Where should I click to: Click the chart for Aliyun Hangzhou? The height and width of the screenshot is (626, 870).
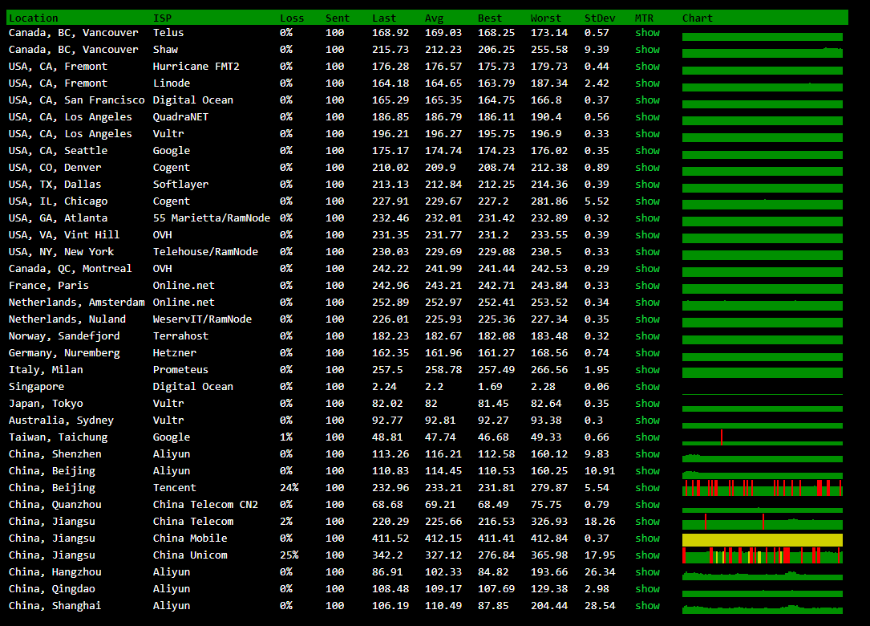click(x=763, y=575)
